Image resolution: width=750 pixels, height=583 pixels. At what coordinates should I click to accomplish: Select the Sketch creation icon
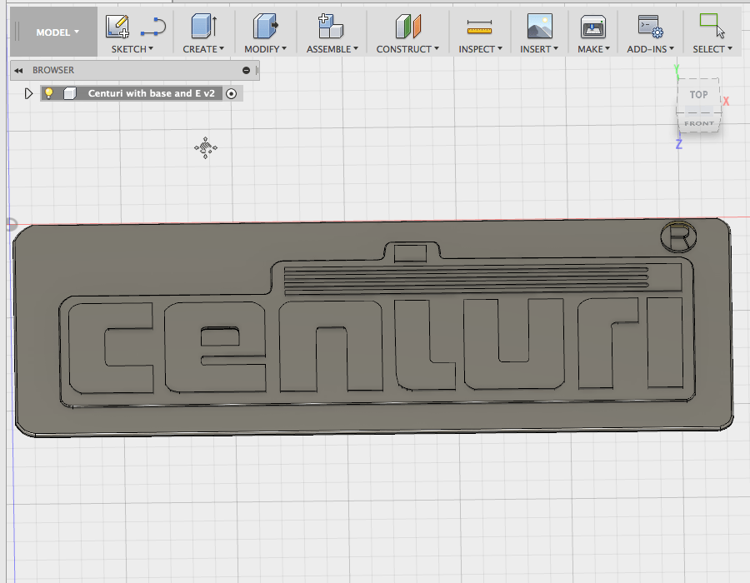click(x=117, y=27)
